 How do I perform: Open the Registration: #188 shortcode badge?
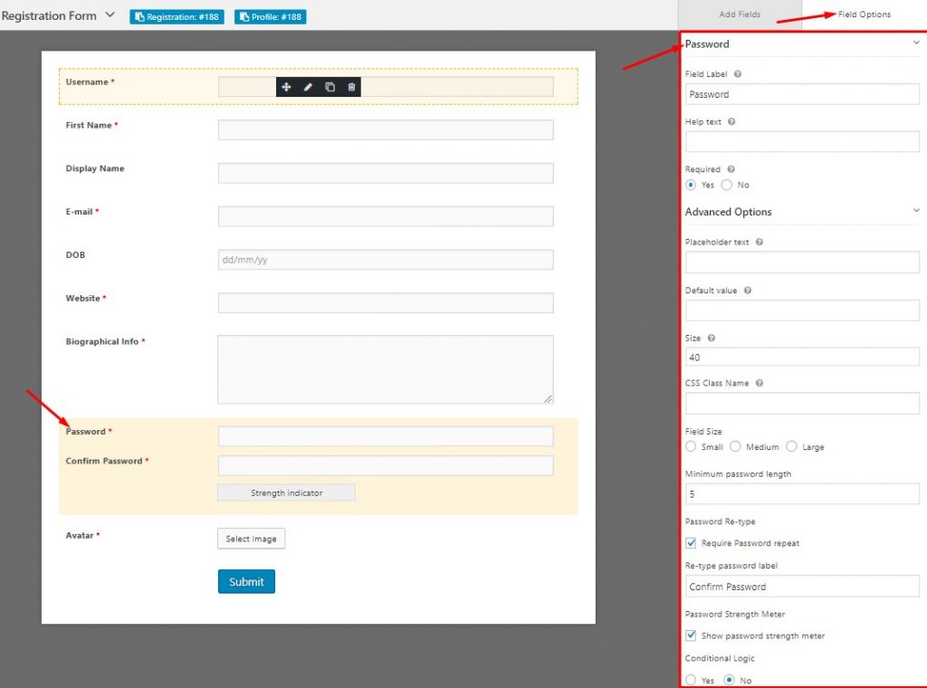tap(176, 16)
